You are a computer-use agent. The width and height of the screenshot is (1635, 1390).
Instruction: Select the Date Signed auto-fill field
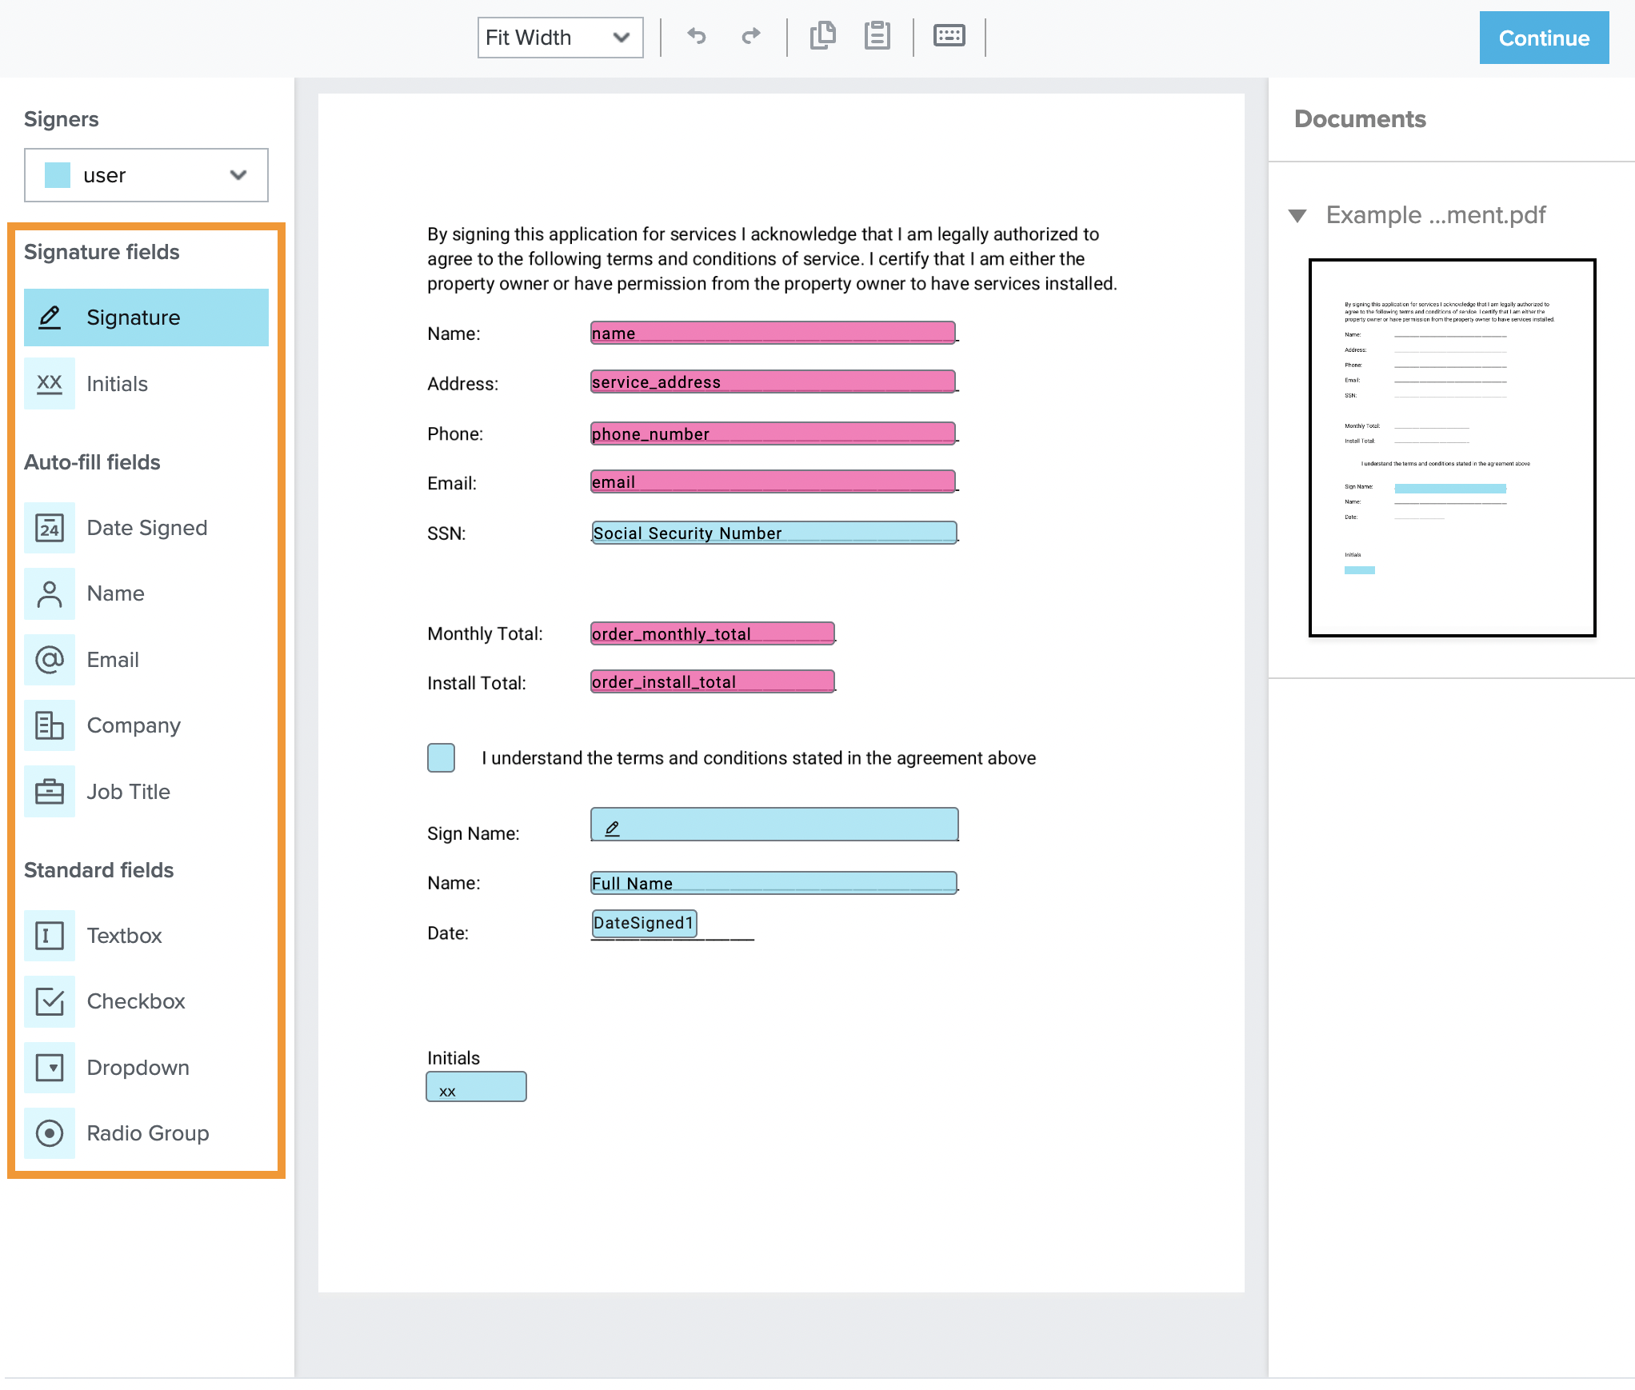[146, 527]
